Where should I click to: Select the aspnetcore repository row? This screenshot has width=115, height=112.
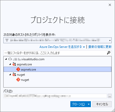57,69
